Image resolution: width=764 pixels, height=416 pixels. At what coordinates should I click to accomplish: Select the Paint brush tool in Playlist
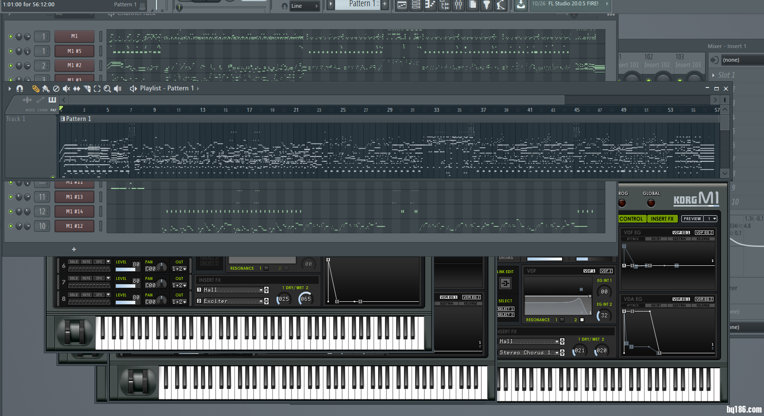click(x=46, y=88)
